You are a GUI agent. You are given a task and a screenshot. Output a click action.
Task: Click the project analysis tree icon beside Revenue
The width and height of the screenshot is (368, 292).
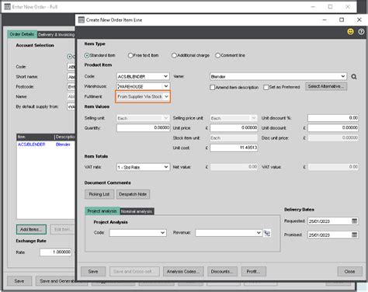[x=267, y=233]
